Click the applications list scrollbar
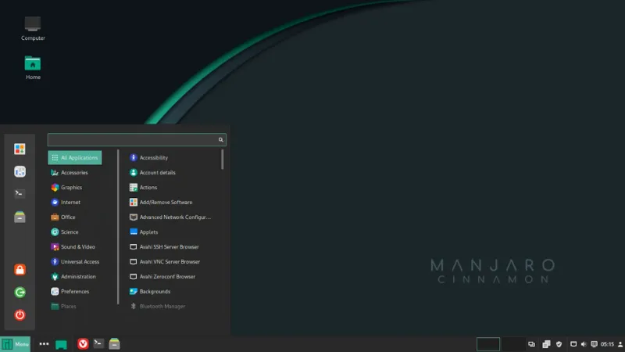This screenshot has width=625, height=352. [223, 160]
